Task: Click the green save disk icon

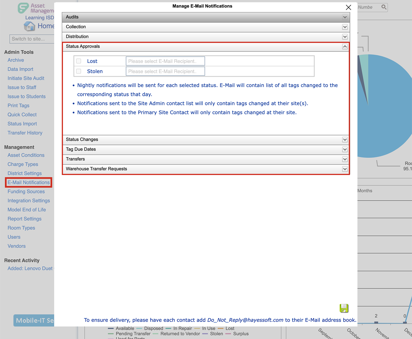Action: [x=344, y=308]
